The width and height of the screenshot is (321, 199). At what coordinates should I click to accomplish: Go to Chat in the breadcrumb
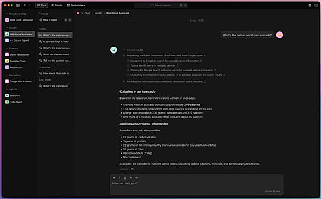[87, 13]
